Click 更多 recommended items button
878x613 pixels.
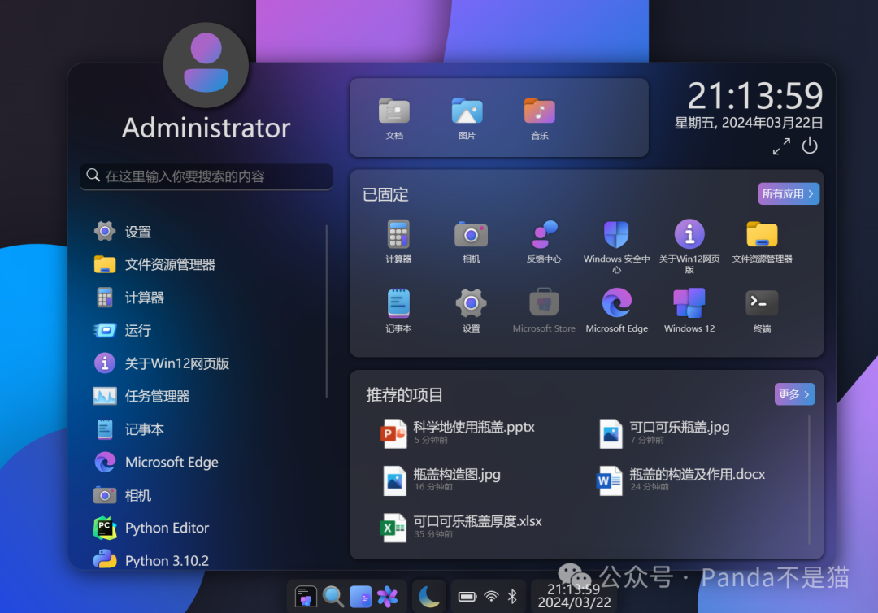coord(794,394)
